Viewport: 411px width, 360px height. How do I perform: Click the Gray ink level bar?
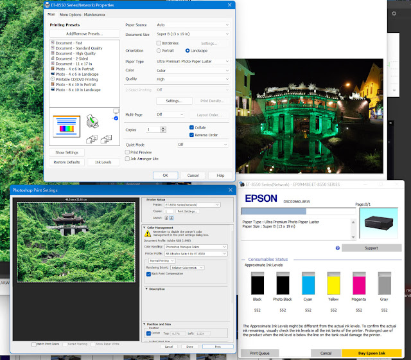tap(384, 283)
